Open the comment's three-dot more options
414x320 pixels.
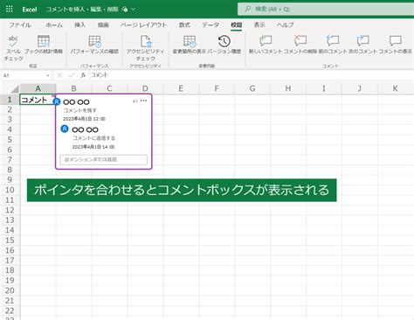click(143, 101)
